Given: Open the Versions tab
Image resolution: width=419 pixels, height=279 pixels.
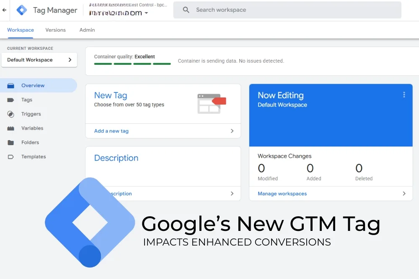Looking at the screenshot, I should click(56, 30).
